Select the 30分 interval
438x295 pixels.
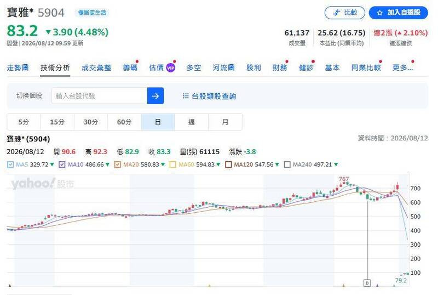pyautogui.click(x=90, y=122)
